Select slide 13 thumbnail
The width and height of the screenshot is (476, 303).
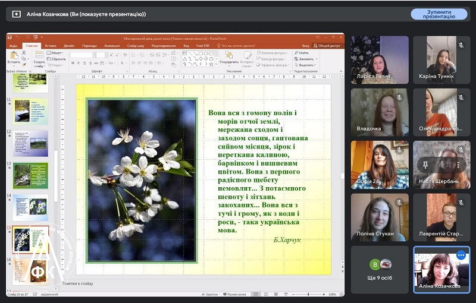(30, 175)
